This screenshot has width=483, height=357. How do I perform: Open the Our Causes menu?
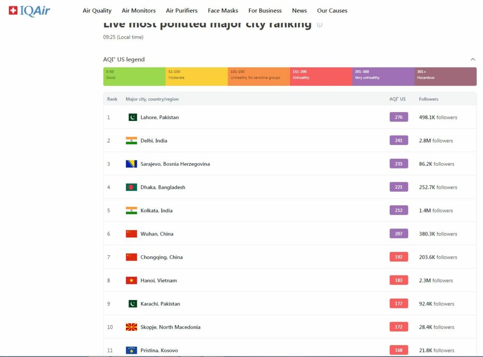332,10
